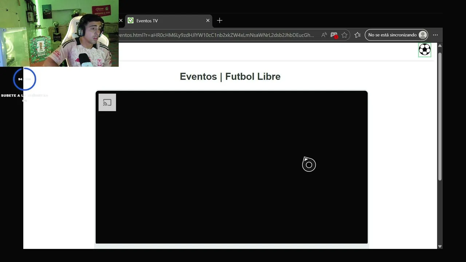
Task: Click the cast icon in the video player
Action: (107, 102)
